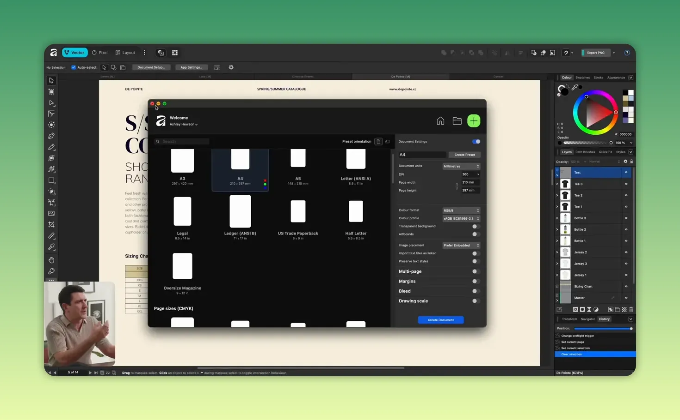Image resolution: width=680 pixels, height=420 pixels.
Task: Select the Node tool
Action: 51,103
